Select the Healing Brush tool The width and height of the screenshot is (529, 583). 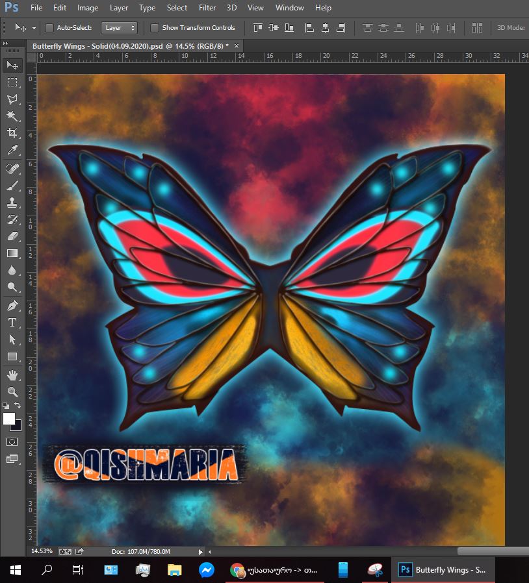(12, 168)
